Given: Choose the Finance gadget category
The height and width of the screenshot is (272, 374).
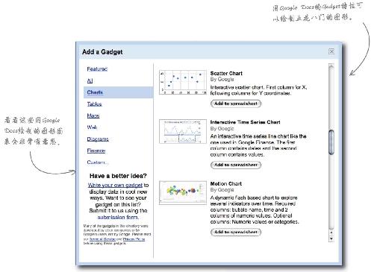Looking at the screenshot, I should point(96,151).
